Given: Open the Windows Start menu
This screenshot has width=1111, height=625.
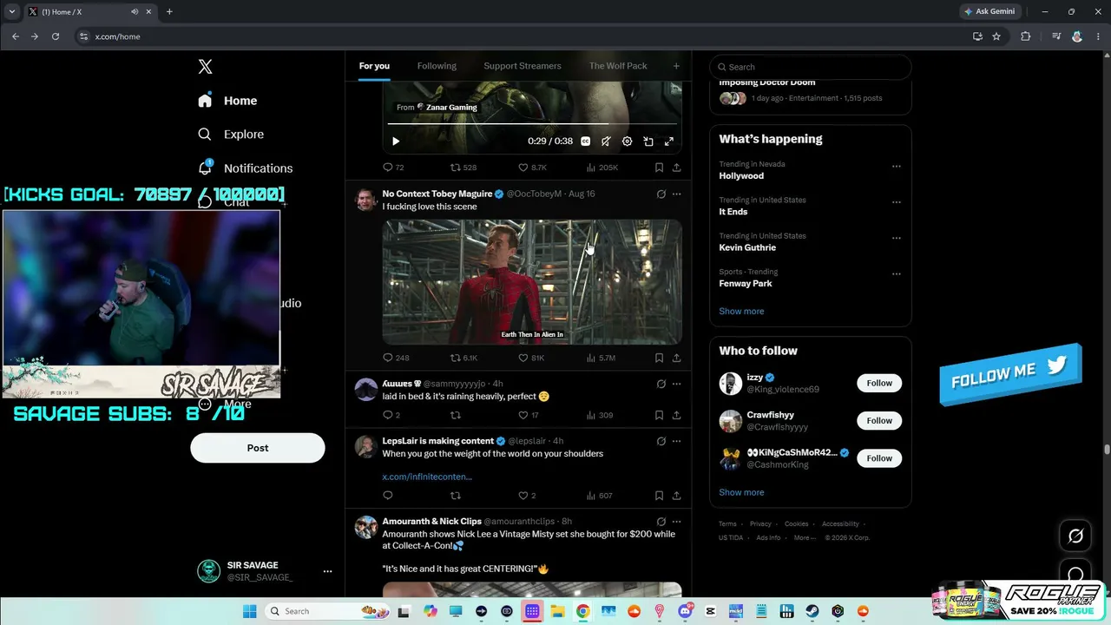Looking at the screenshot, I should [250, 611].
